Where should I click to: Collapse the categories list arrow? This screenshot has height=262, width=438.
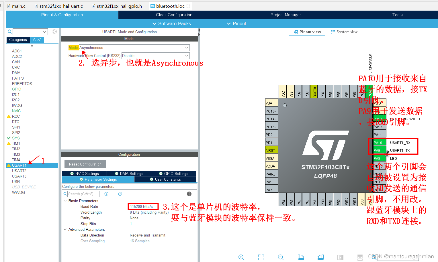click(x=32, y=46)
